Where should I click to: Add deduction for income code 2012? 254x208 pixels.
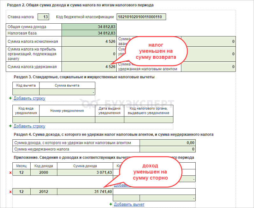(129, 204)
